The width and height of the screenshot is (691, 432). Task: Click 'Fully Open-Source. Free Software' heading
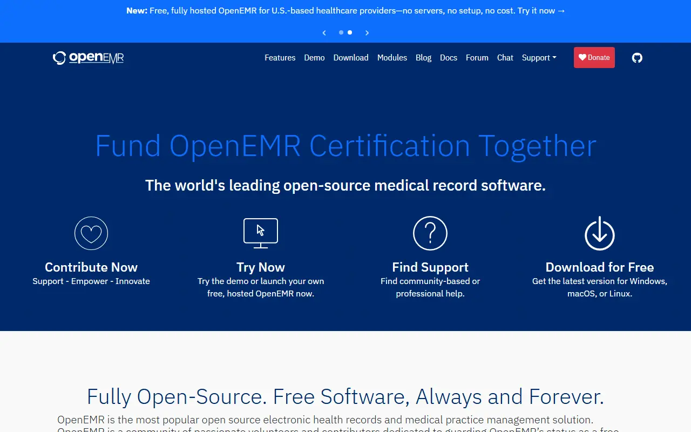(x=345, y=397)
